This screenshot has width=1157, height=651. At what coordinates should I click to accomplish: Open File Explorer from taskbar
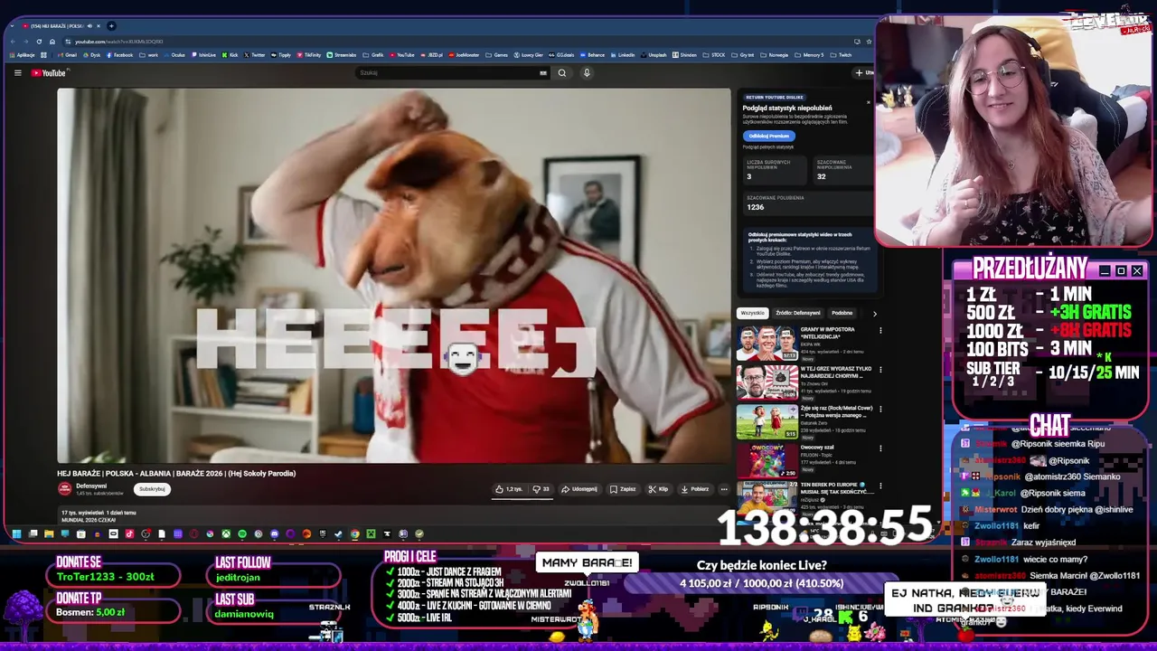(49, 534)
